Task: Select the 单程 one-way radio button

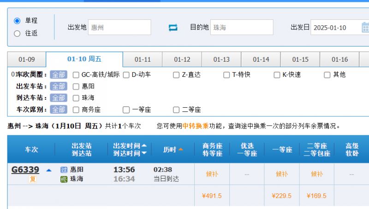Action: [18, 21]
